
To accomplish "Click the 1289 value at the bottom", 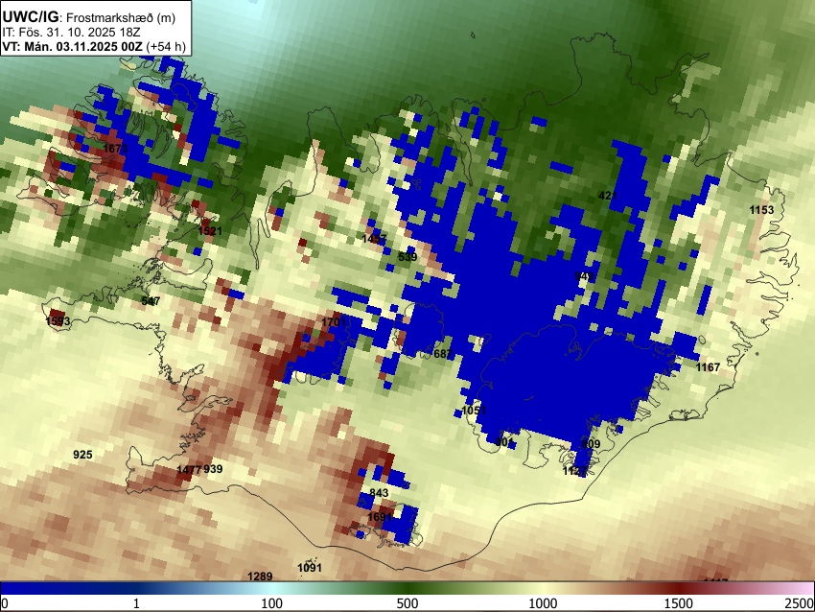I will coord(260,577).
